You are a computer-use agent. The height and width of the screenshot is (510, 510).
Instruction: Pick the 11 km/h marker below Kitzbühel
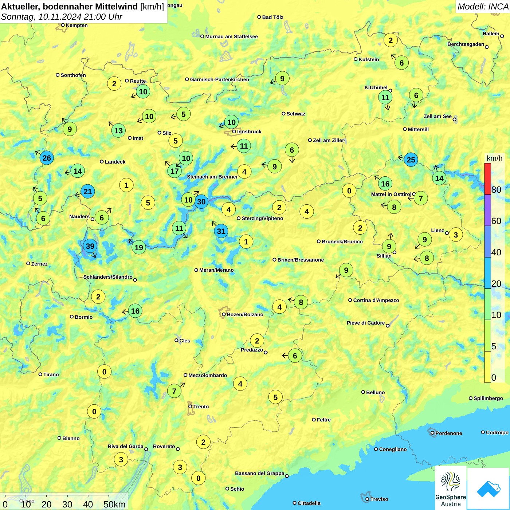click(385, 97)
